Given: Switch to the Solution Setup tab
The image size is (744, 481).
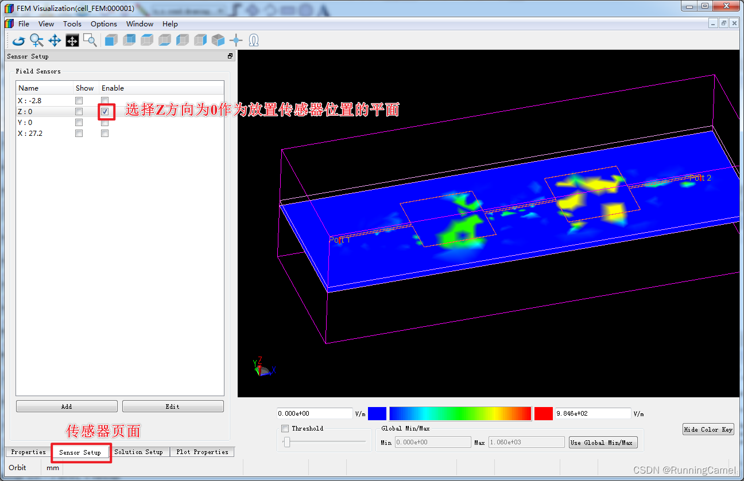Looking at the screenshot, I should 138,452.
